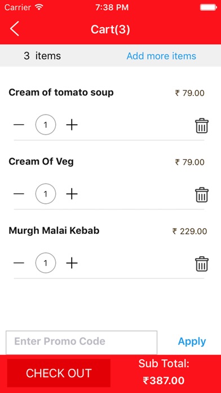Increase Cream of tomato soup quantity

tap(72, 125)
